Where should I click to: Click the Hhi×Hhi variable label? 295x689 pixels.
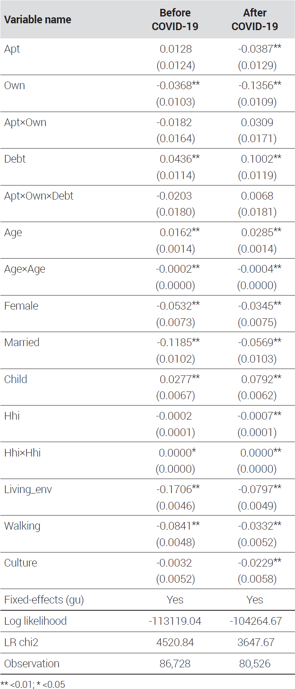pyautogui.click(x=22, y=453)
